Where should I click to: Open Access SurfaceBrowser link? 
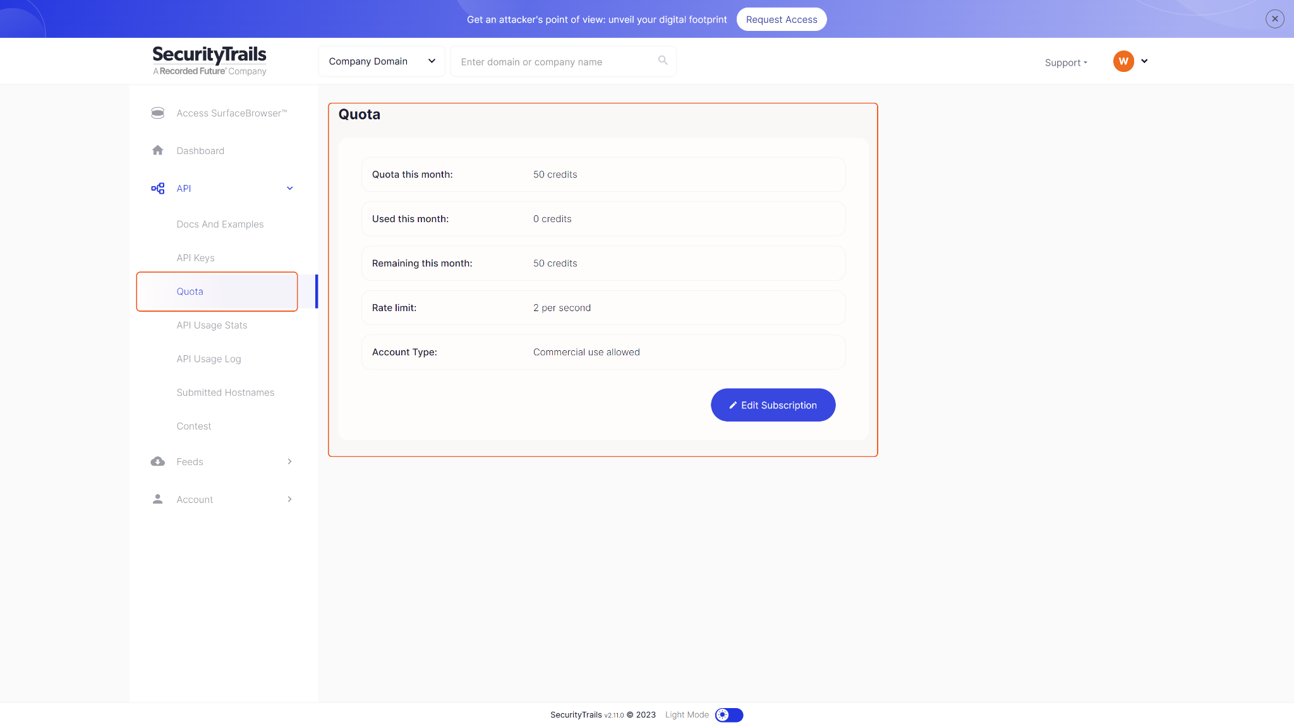point(232,113)
